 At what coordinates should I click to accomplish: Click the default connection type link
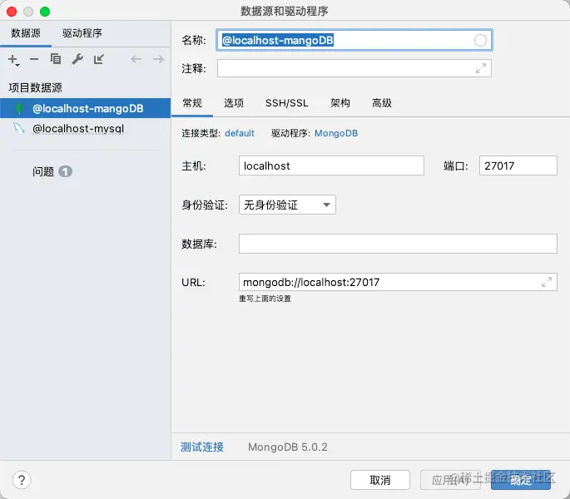point(240,133)
